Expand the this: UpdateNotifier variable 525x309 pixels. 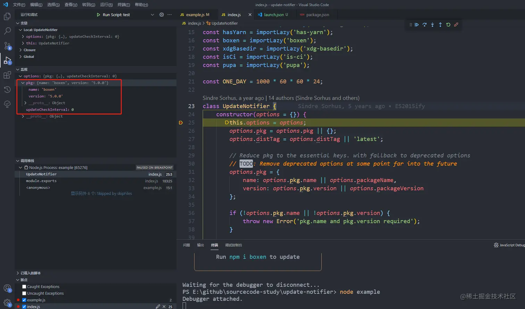[23, 43]
